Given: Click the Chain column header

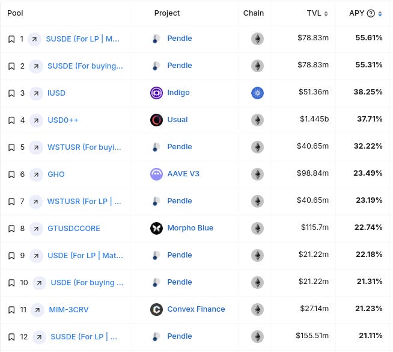Looking at the screenshot, I should click(x=254, y=13).
